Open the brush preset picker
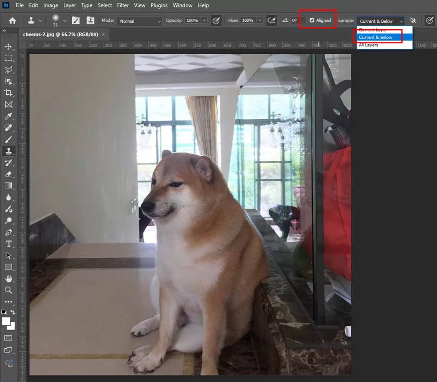Image resolution: width=437 pixels, height=382 pixels. [x=65, y=21]
